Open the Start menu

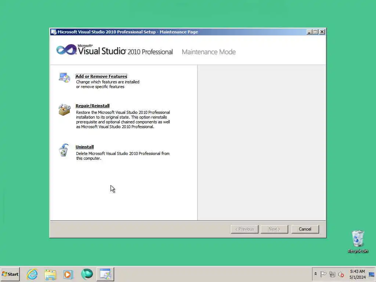coord(10,274)
